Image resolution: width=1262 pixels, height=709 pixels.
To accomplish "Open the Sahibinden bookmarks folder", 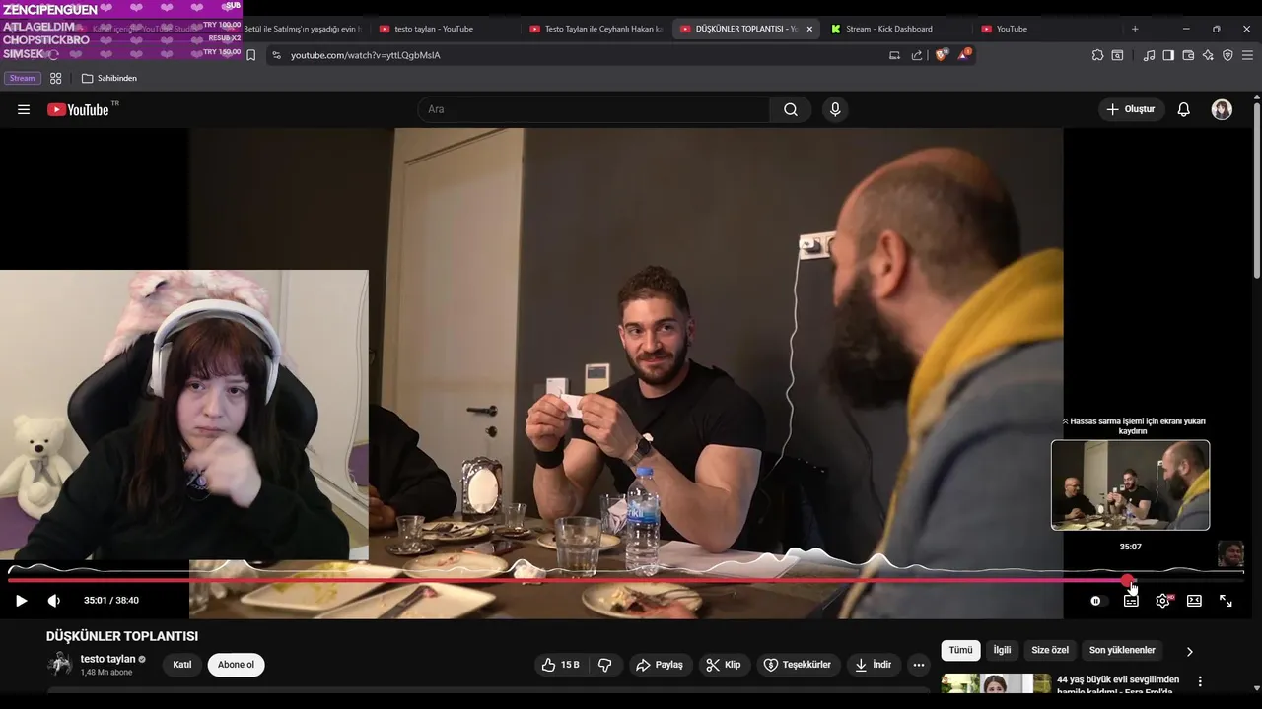I will point(109,78).
